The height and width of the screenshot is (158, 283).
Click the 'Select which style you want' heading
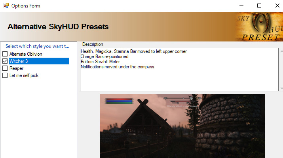pyautogui.click(x=37, y=46)
